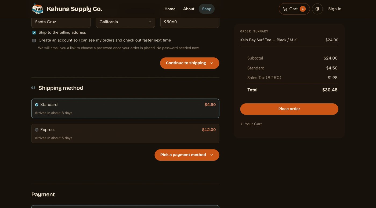Image resolution: width=376 pixels, height=208 pixels.
Task: Click the Payment heading
Action: click(x=43, y=195)
